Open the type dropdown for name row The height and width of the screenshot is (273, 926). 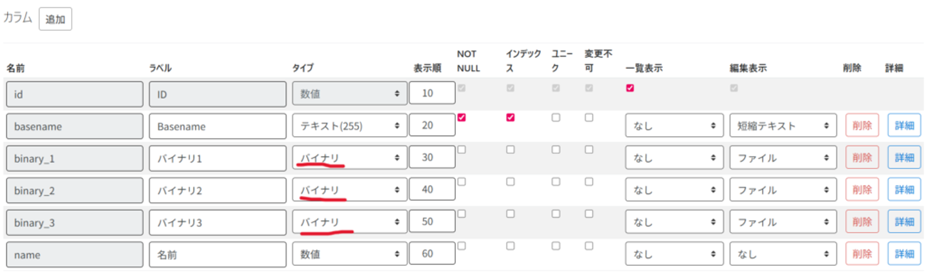click(349, 254)
